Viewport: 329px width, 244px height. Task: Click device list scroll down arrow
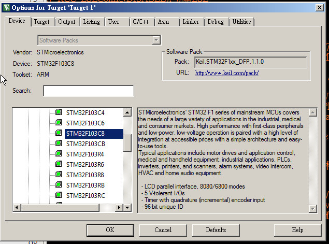point(127,208)
